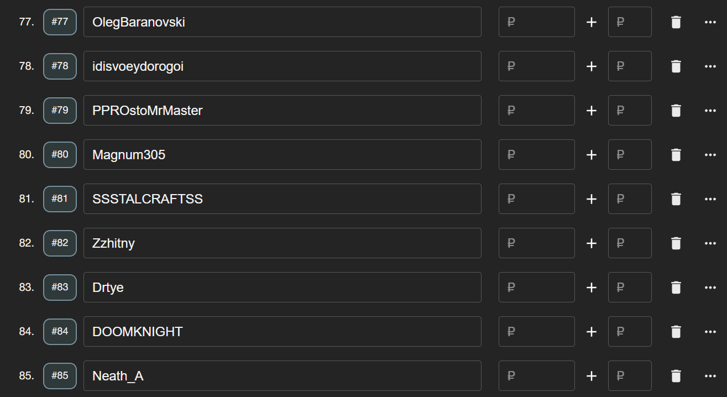Click the plus icon for idisvoeydorogoi

pyautogui.click(x=592, y=66)
